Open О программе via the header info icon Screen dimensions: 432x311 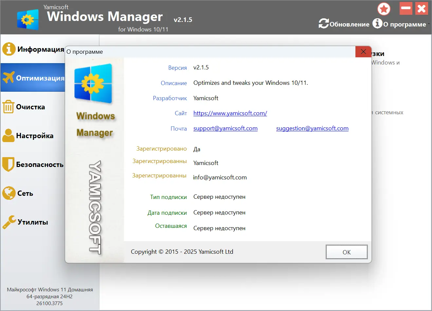(377, 23)
